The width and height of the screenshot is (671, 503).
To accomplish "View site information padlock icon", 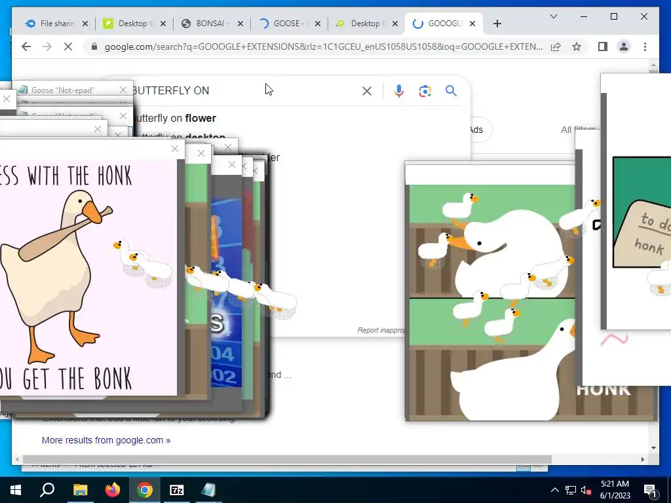I will point(94,47).
